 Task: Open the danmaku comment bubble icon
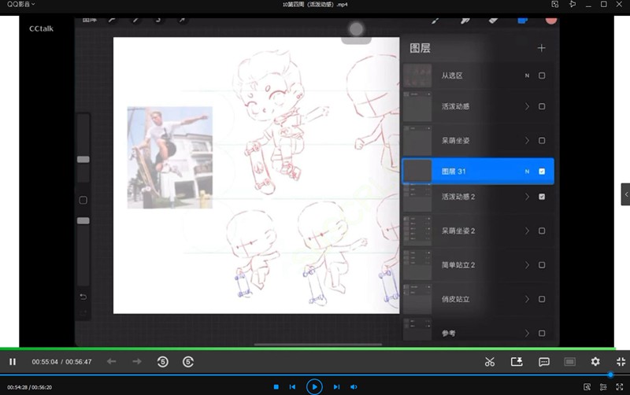tap(543, 362)
